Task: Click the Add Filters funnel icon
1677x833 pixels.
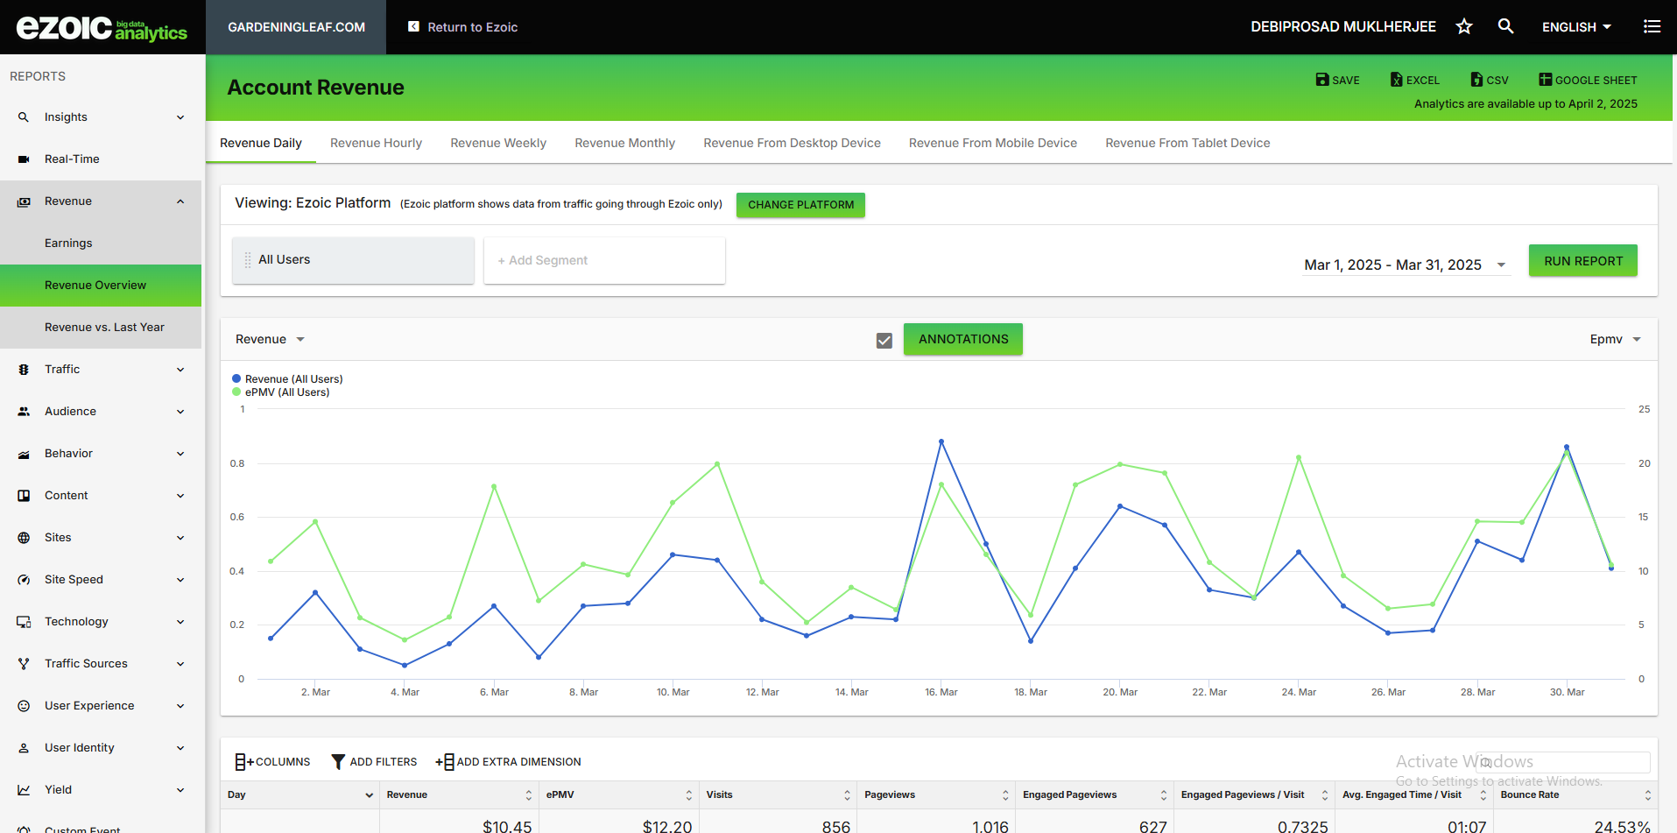Action: coord(338,762)
